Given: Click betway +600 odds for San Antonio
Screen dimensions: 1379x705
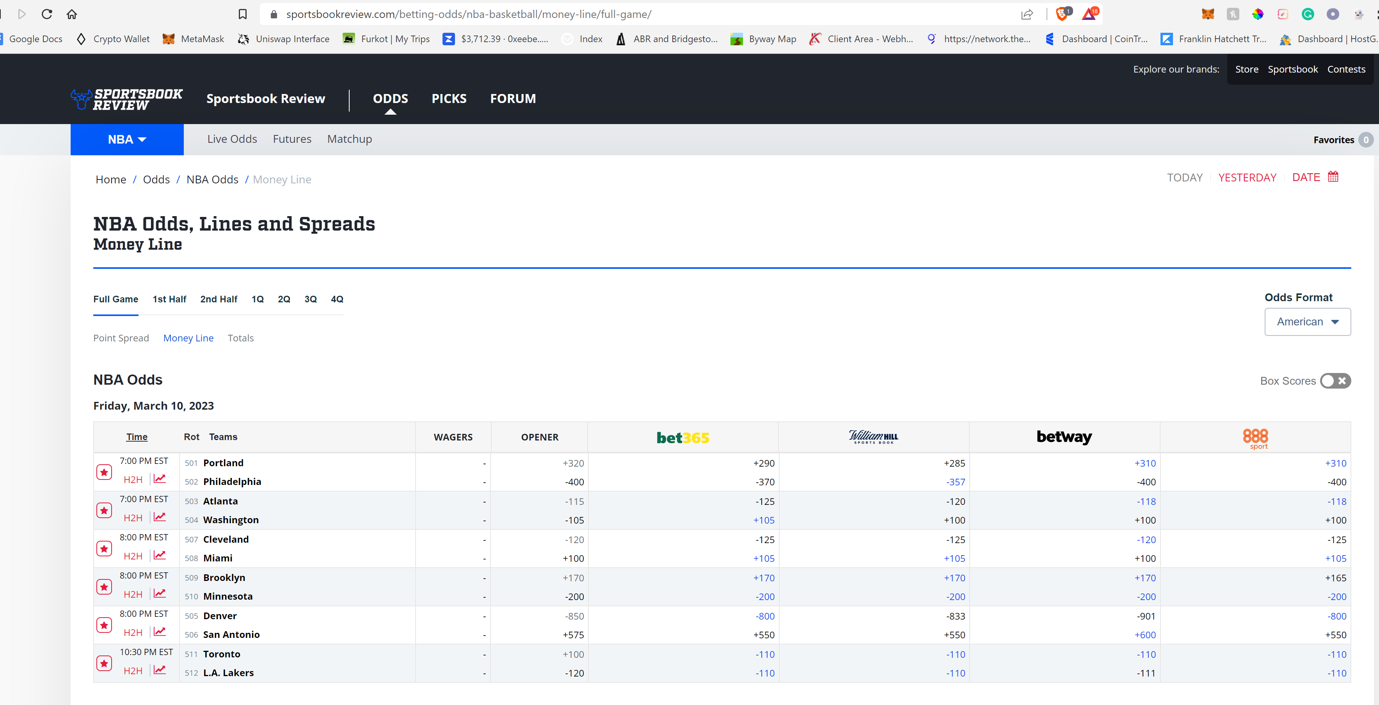Looking at the screenshot, I should pos(1144,635).
